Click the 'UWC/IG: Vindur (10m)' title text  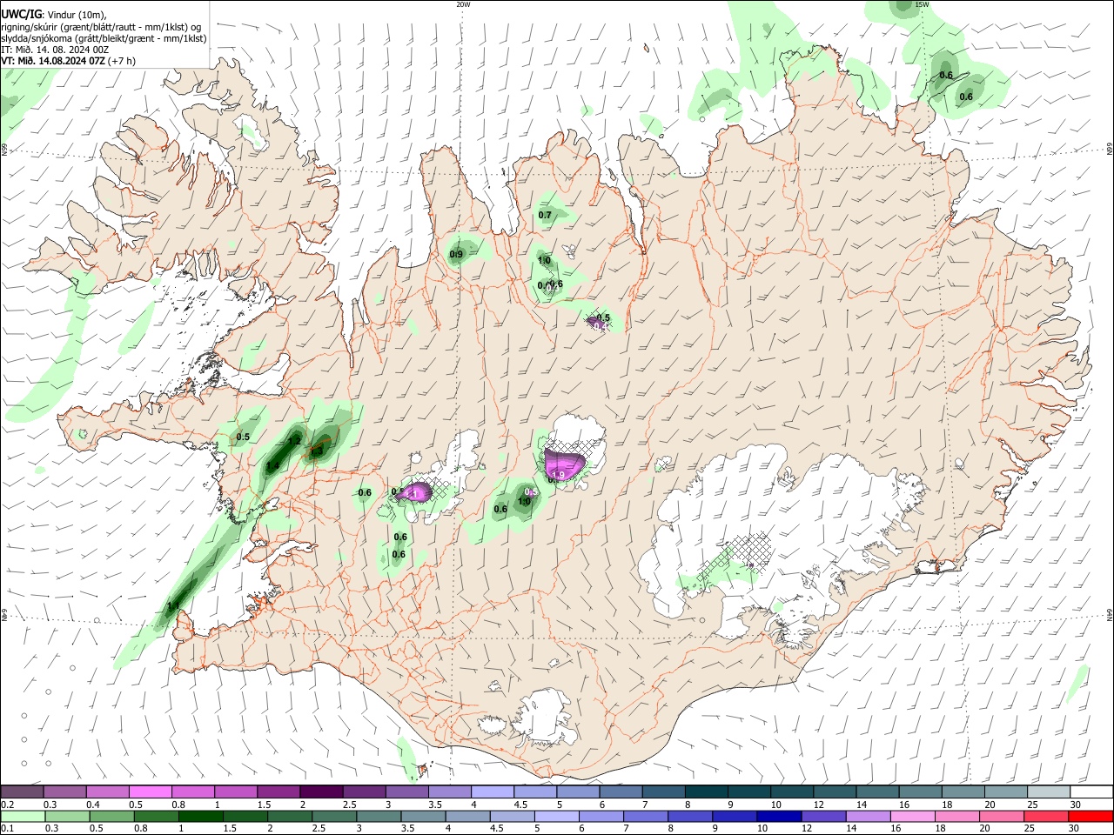(53, 14)
